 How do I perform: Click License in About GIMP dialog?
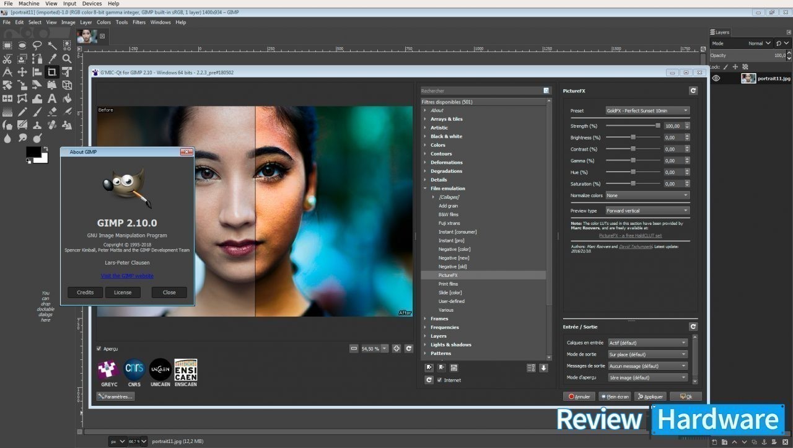pyautogui.click(x=123, y=292)
